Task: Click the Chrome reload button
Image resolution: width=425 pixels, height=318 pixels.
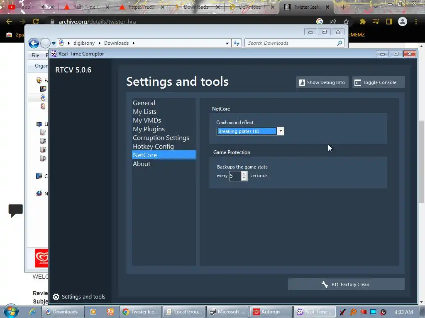Action: tap(36, 22)
